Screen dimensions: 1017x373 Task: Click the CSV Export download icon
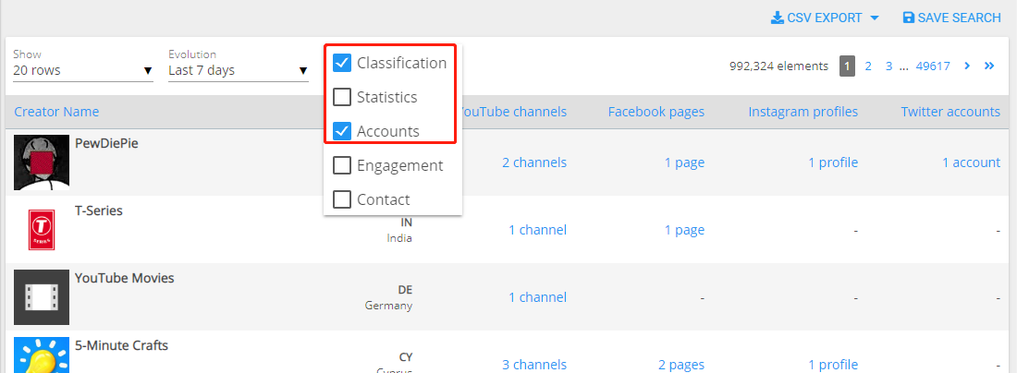click(x=777, y=18)
